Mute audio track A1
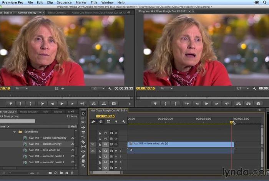269x181 pixels. pos(116,151)
